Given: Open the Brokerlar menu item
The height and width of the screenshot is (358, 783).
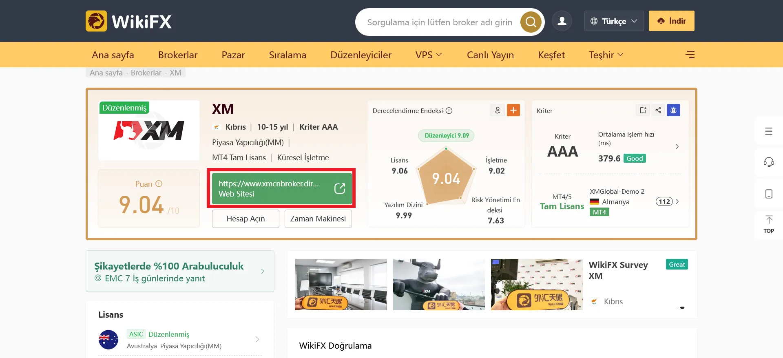Looking at the screenshot, I should [x=178, y=55].
